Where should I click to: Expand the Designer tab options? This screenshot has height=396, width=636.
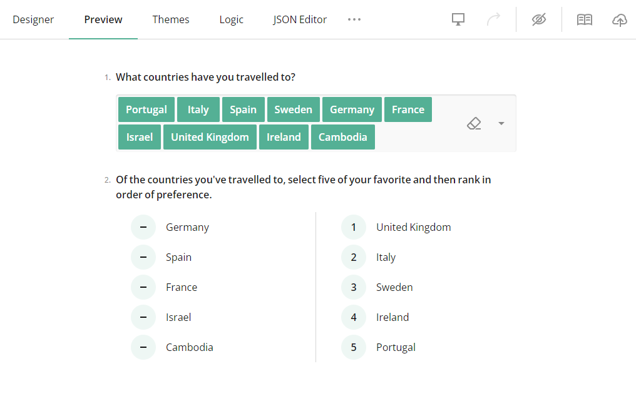[33, 19]
